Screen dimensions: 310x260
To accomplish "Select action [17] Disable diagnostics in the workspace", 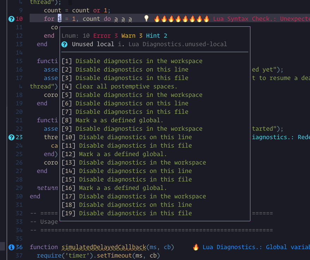I will (134, 196).
